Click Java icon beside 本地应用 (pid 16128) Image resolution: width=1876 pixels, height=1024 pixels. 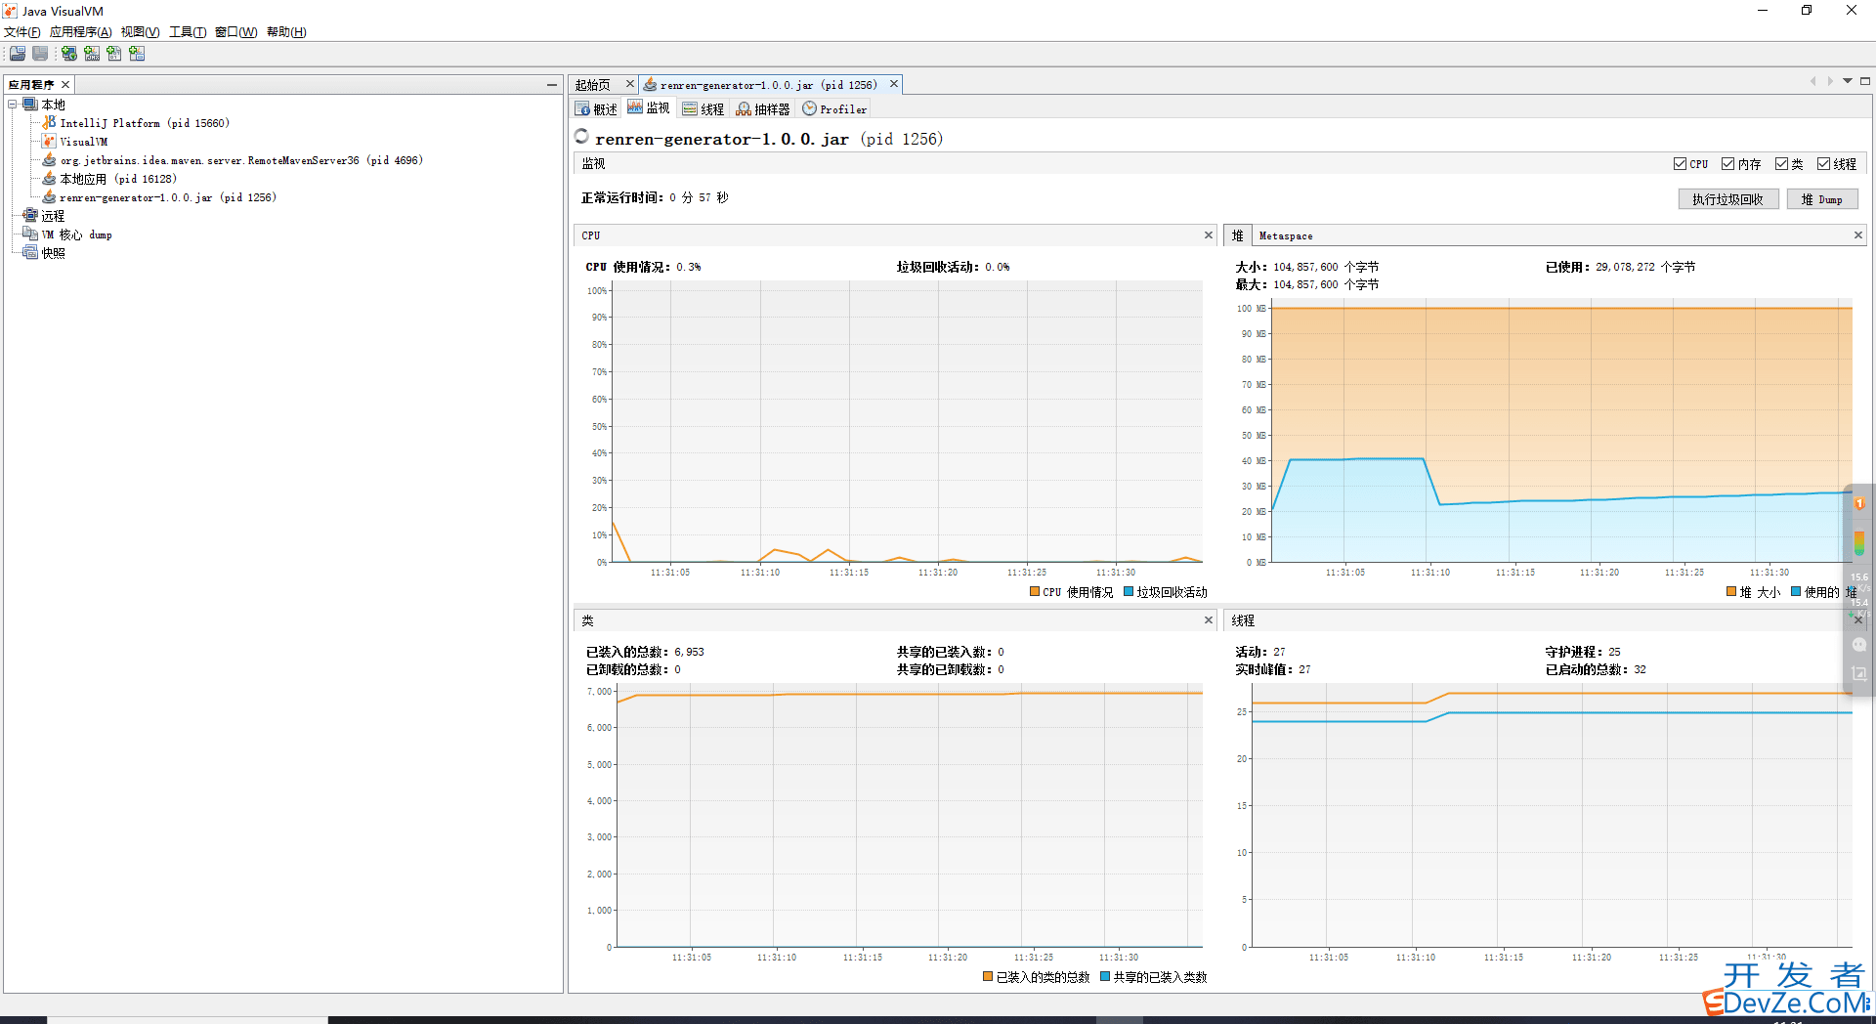click(x=49, y=179)
